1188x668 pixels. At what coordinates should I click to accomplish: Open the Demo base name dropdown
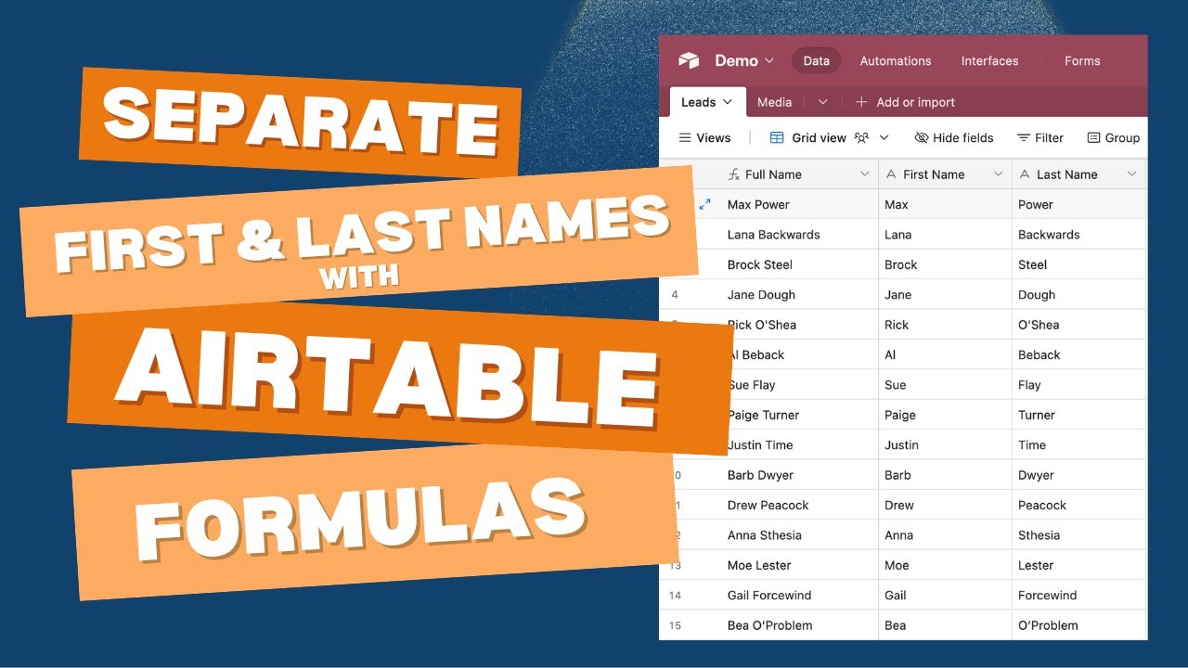tap(744, 60)
